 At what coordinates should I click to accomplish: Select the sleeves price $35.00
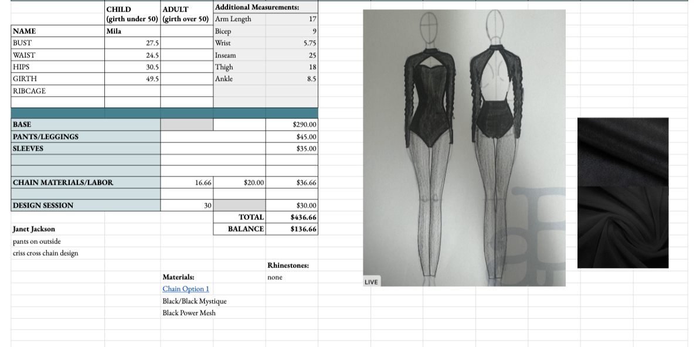coord(291,148)
